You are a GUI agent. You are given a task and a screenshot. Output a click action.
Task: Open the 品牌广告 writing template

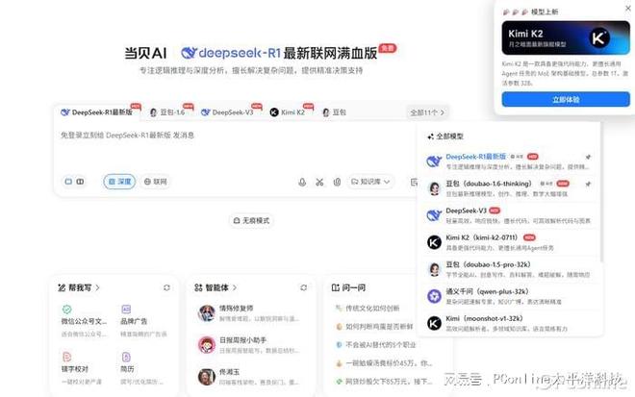[143, 321]
